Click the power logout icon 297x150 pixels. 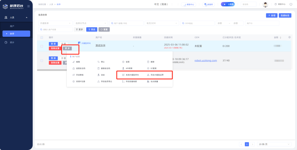coord(291,4)
